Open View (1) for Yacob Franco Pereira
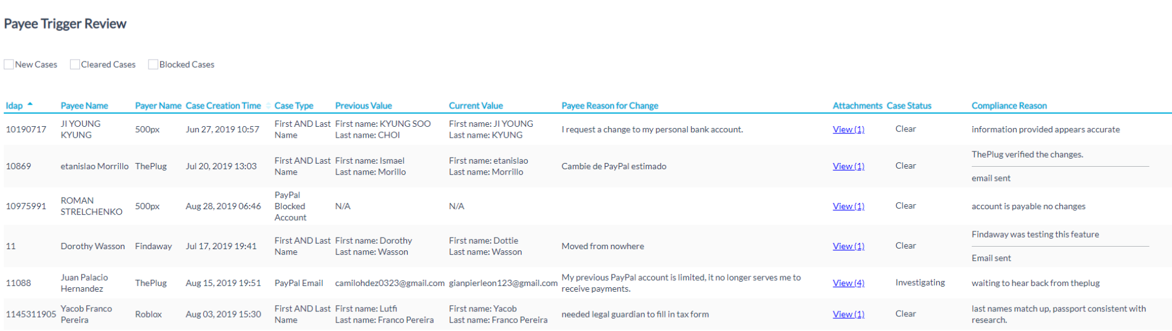This screenshot has height=331, width=1172. pos(848,314)
